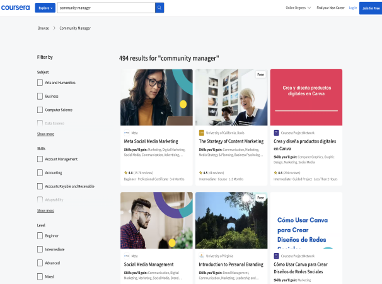Open The Strategy of Content Marketing title
The height and width of the screenshot is (284, 382).
(x=231, y=141)
